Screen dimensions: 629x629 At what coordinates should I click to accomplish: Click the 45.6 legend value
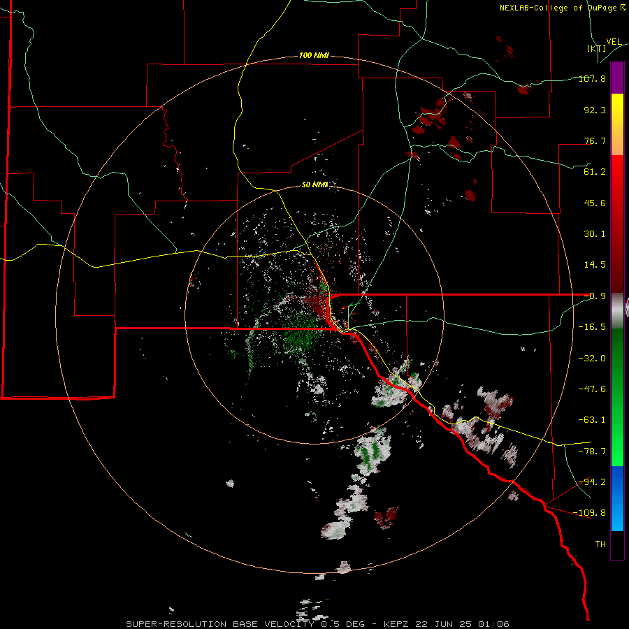click(595, 203)
